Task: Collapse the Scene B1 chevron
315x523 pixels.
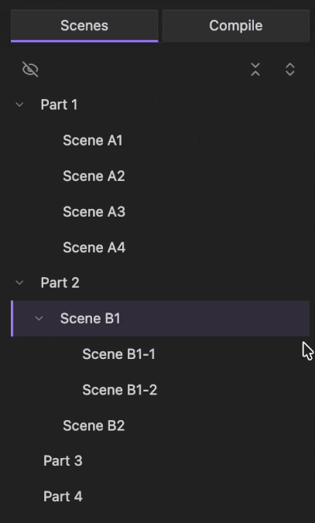Action: point(39,319)
